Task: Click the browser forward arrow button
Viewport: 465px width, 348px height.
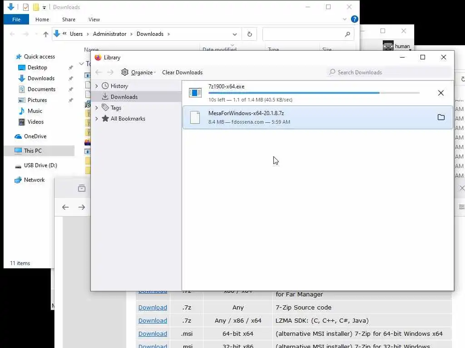Action: click(82, 207)
